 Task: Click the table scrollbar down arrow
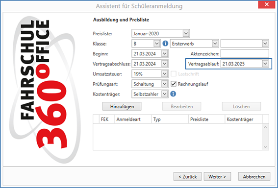pyautogui.click(x=265, y=147)
